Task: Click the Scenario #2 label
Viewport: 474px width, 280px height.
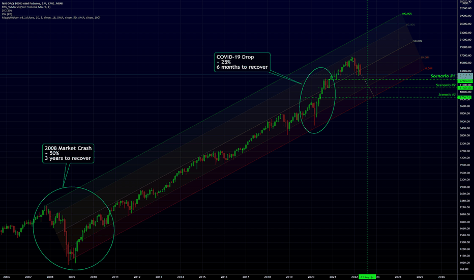Action: click(446, 85)
